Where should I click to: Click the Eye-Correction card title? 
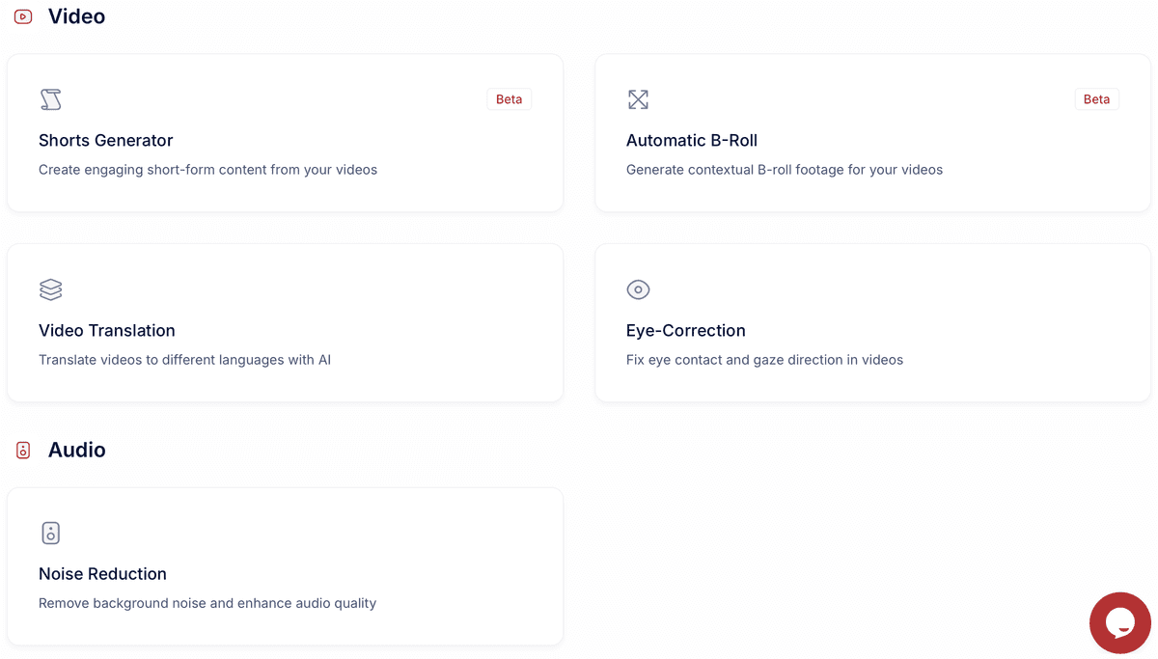pos(685,330)
